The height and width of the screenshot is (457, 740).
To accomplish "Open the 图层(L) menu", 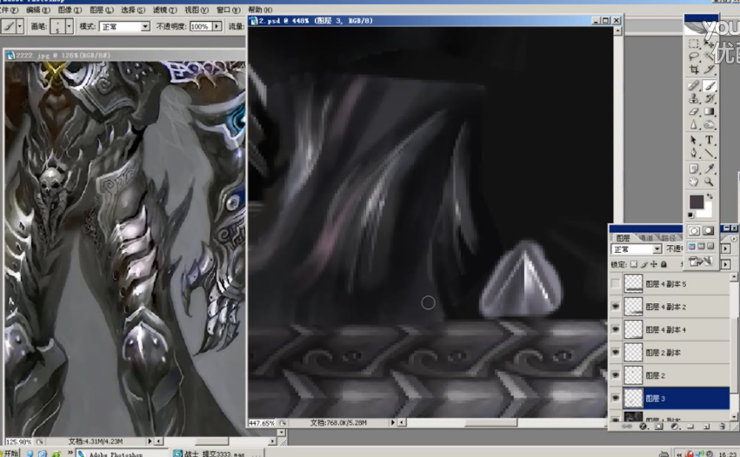I will point(102,10).
